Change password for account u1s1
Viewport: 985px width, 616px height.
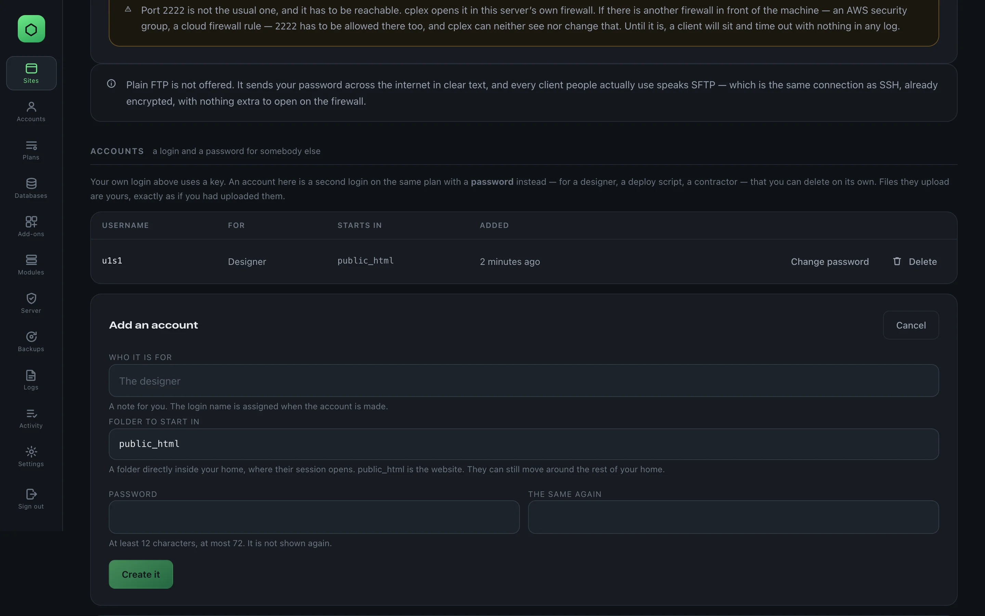tap(829, 261)
